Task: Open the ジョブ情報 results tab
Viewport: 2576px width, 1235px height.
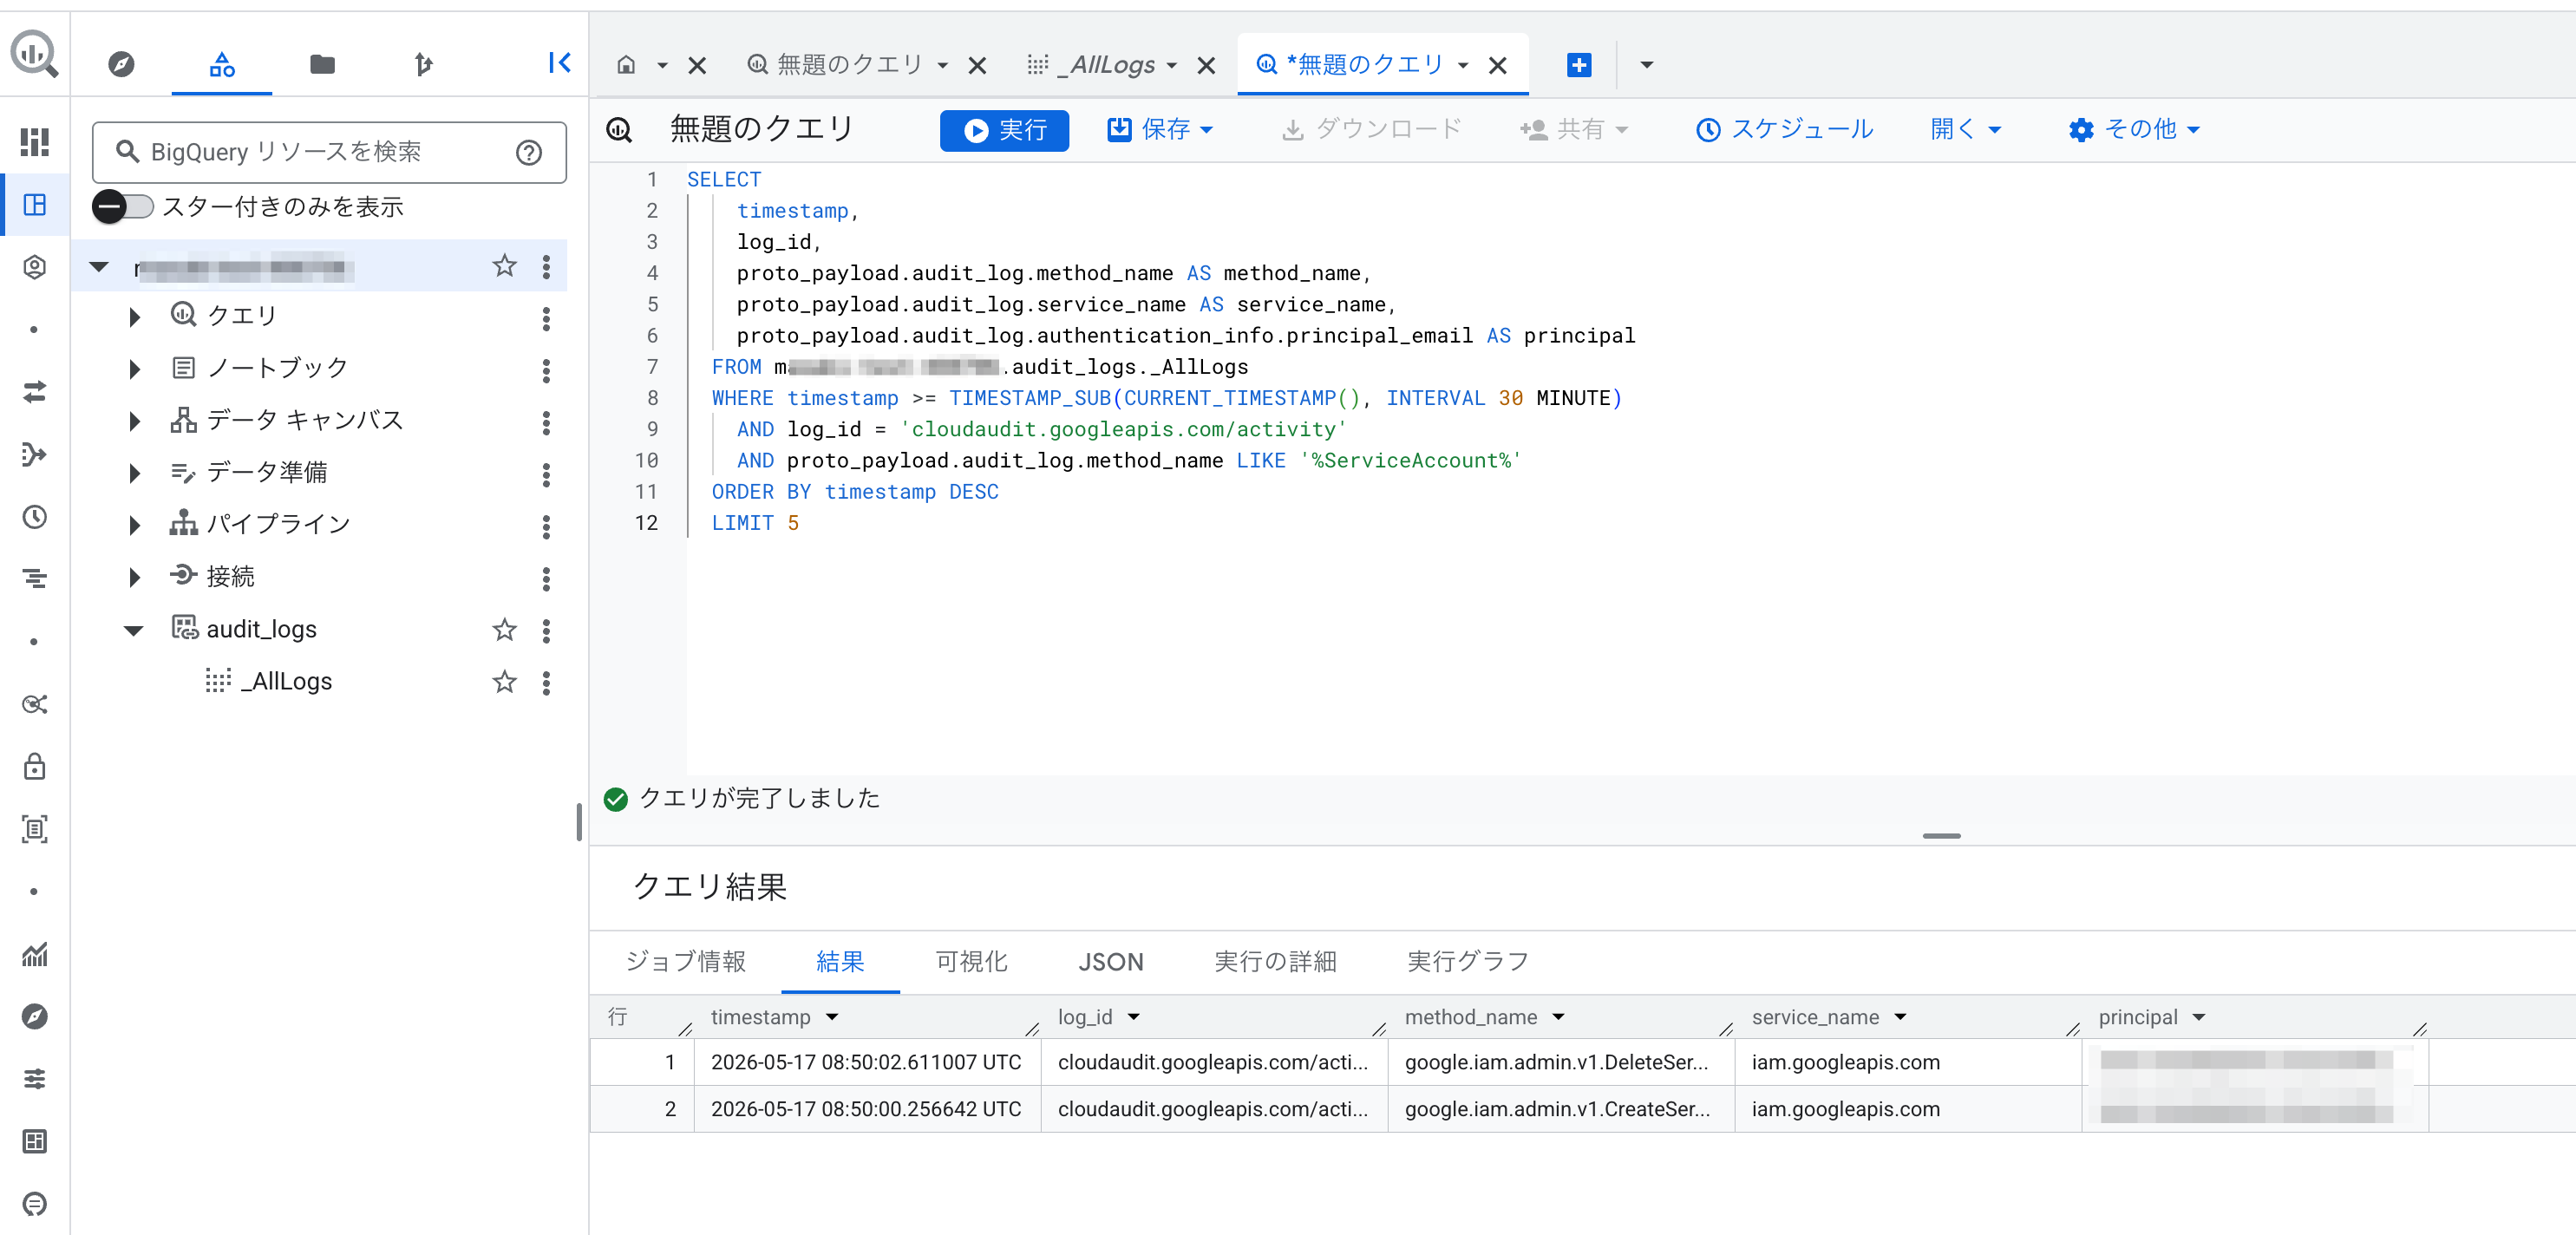Action: coord(685,962)
